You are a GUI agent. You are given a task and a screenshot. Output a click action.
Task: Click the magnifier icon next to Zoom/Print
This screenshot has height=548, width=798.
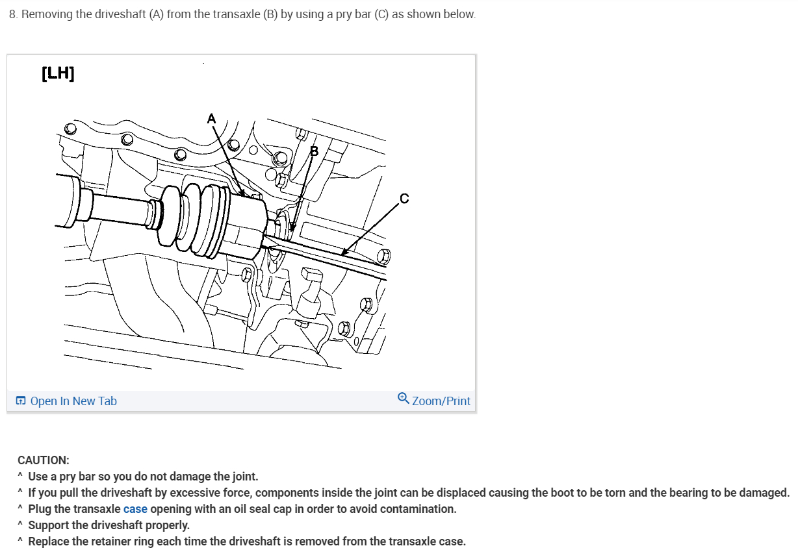pyautogui.click(x=403, y=399)
